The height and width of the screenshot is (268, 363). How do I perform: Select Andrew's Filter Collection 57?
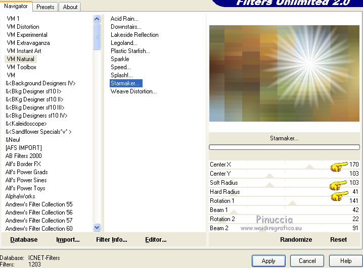(x=39, y=221)
